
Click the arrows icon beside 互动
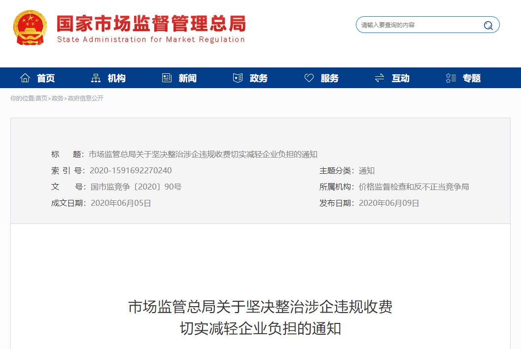point(380,78)
